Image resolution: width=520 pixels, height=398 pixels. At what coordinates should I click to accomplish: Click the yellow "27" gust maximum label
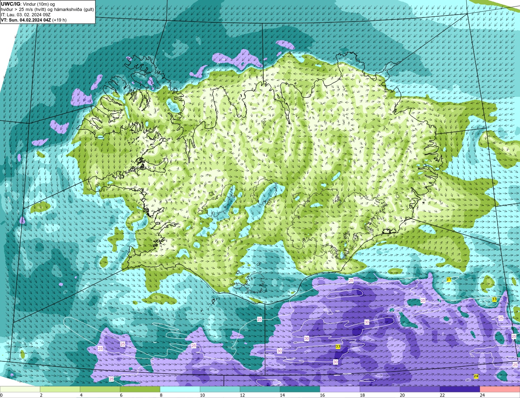click(449, 280)
